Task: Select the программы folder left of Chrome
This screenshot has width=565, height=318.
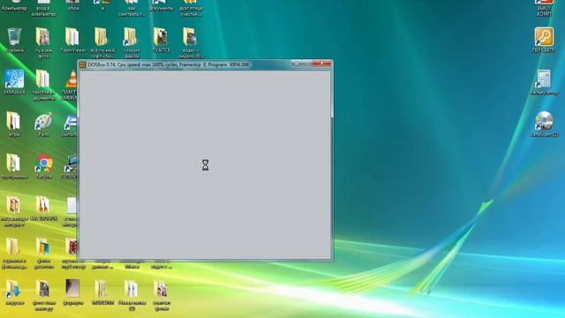Action: 13,163
